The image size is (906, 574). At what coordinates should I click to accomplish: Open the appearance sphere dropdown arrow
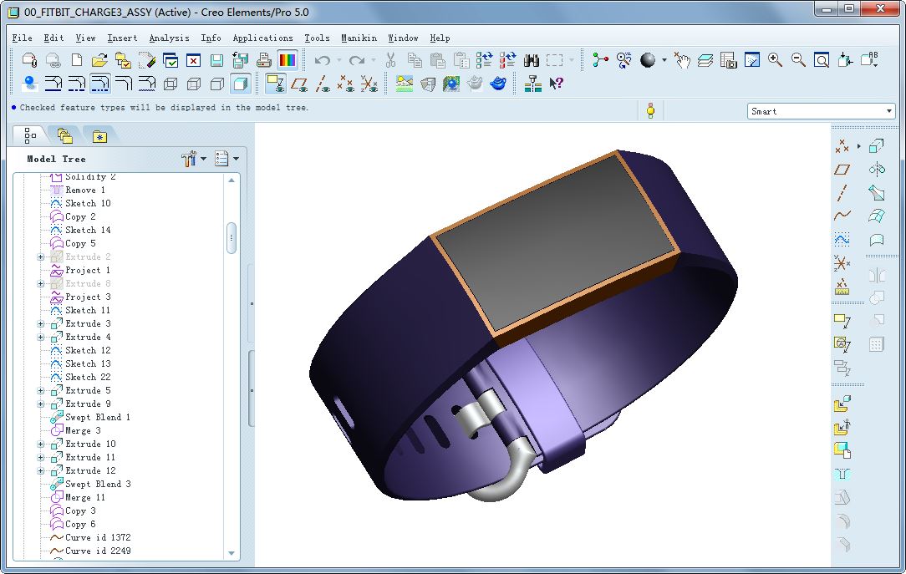pos(664,60)
